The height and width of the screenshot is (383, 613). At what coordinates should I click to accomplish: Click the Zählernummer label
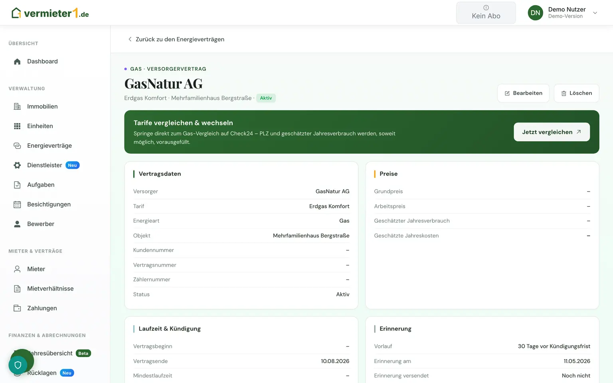point(152,280)
